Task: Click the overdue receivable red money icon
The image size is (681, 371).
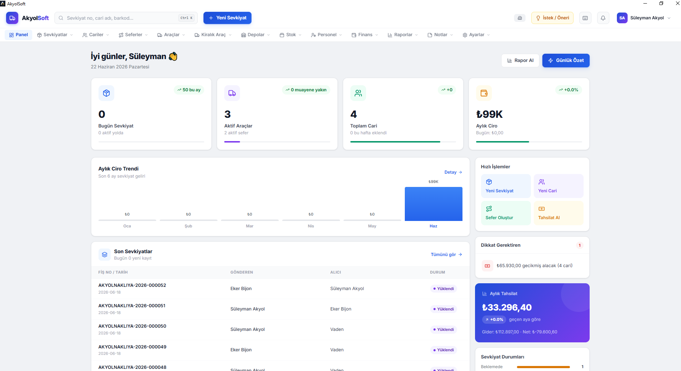Action: tap(487, 266)
